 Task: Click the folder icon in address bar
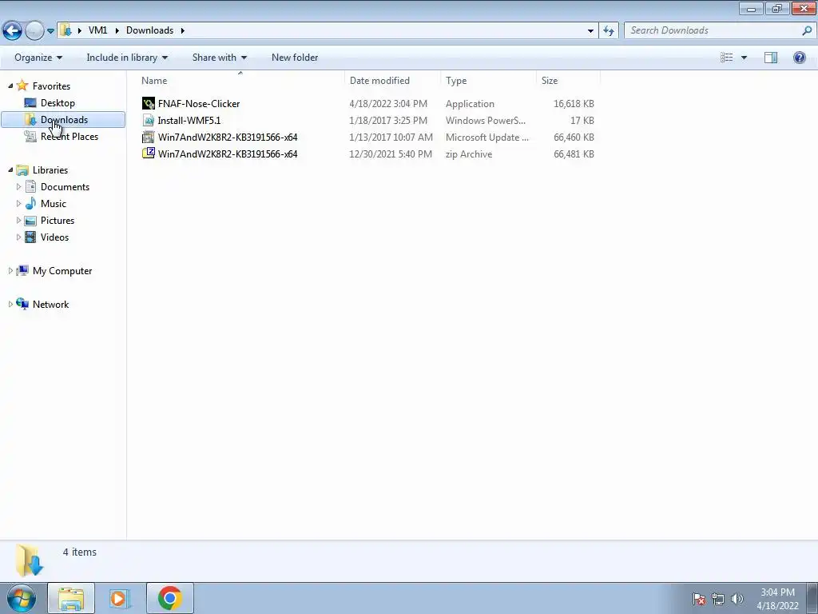coord(66,30)
